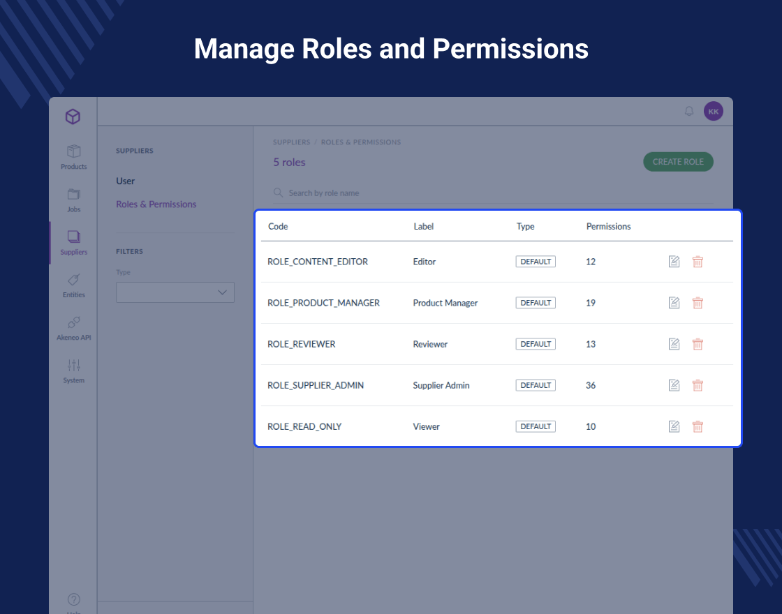Screen dimensions: 782x614
Task: Edit the ROLE_REVIEWER role
Action: [674, 344]
